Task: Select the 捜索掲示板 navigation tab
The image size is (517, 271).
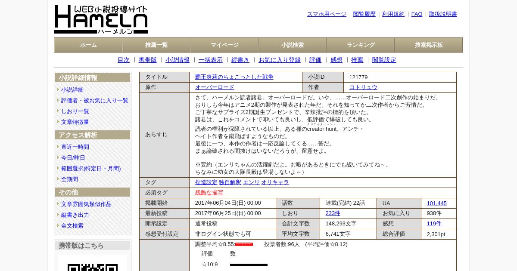Action: click(429, 45)
